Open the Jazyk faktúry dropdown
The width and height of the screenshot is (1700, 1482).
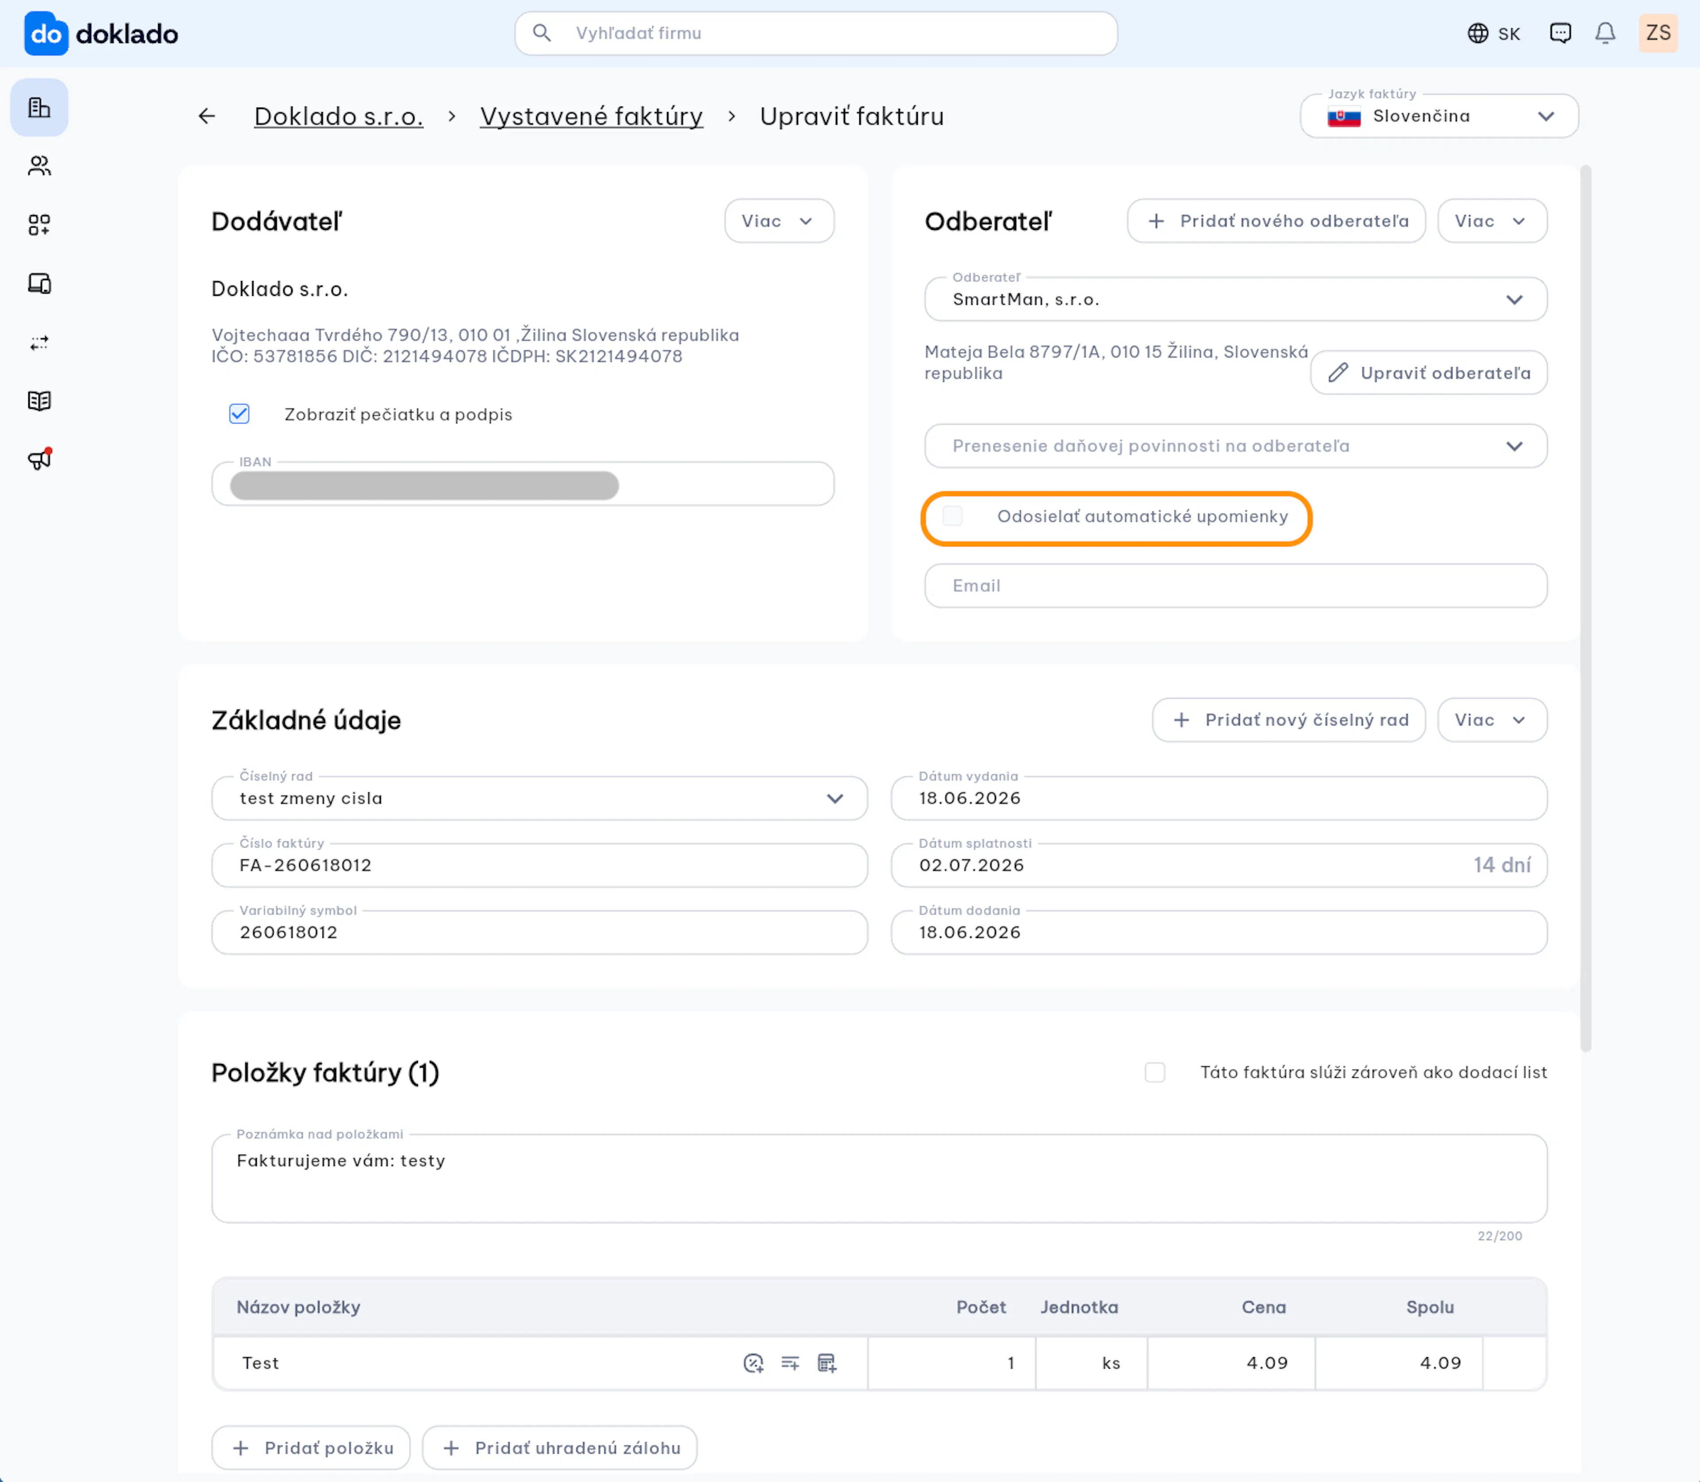point(1439,116)
